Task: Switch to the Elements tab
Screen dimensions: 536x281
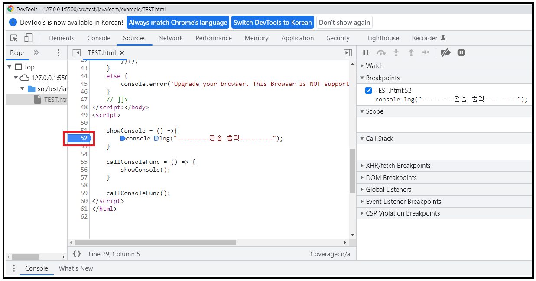Action: point(62,38)
